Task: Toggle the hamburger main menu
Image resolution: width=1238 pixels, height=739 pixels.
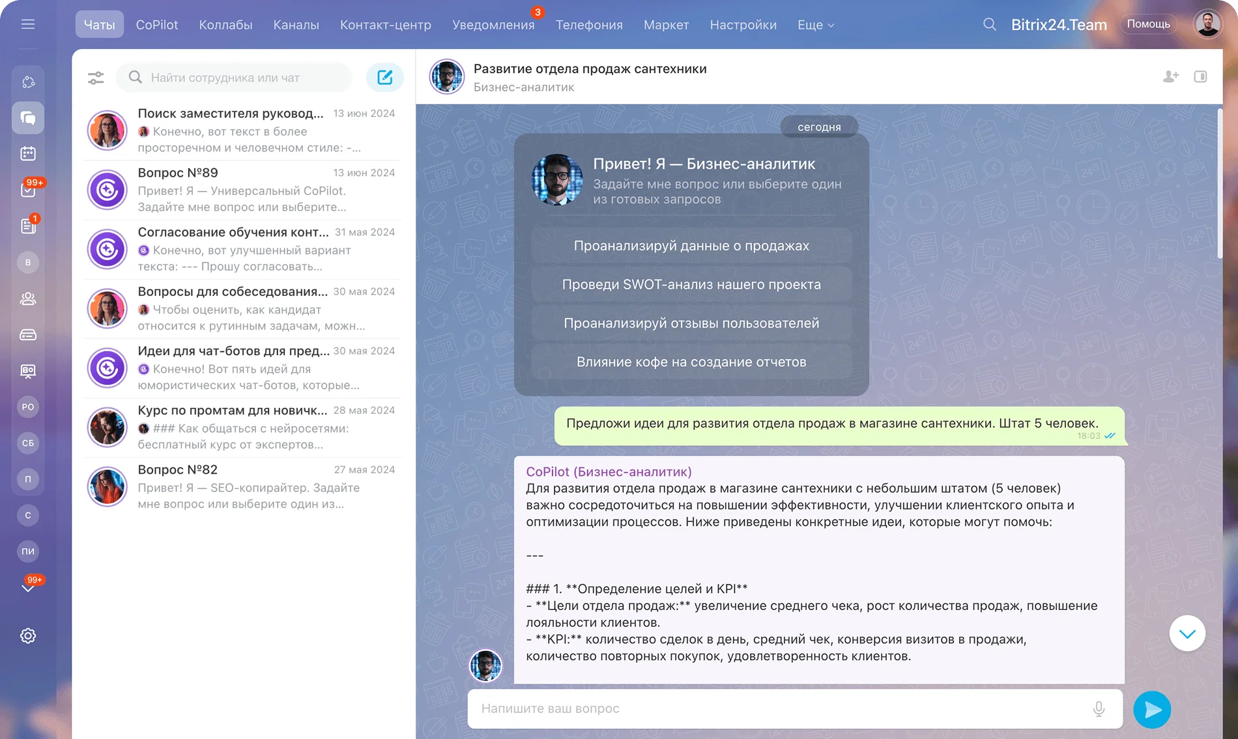Action: [28, 25]
